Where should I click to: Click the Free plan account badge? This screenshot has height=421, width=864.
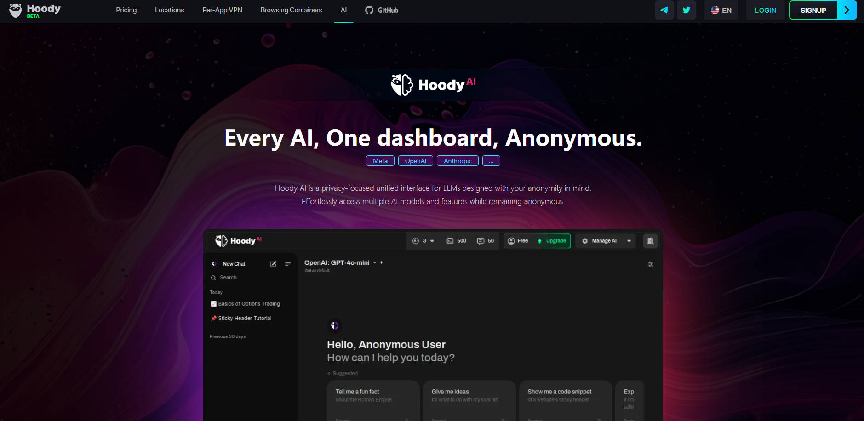tap(518, 241)
